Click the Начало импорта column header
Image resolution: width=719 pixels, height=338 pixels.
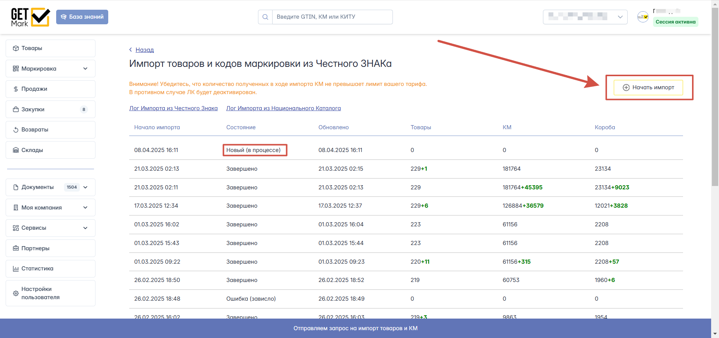pos(157,127)
